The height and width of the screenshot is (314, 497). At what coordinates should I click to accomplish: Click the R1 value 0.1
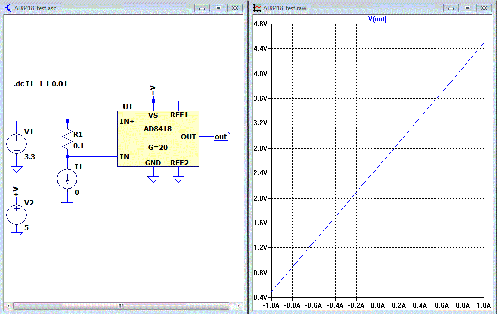78,146
